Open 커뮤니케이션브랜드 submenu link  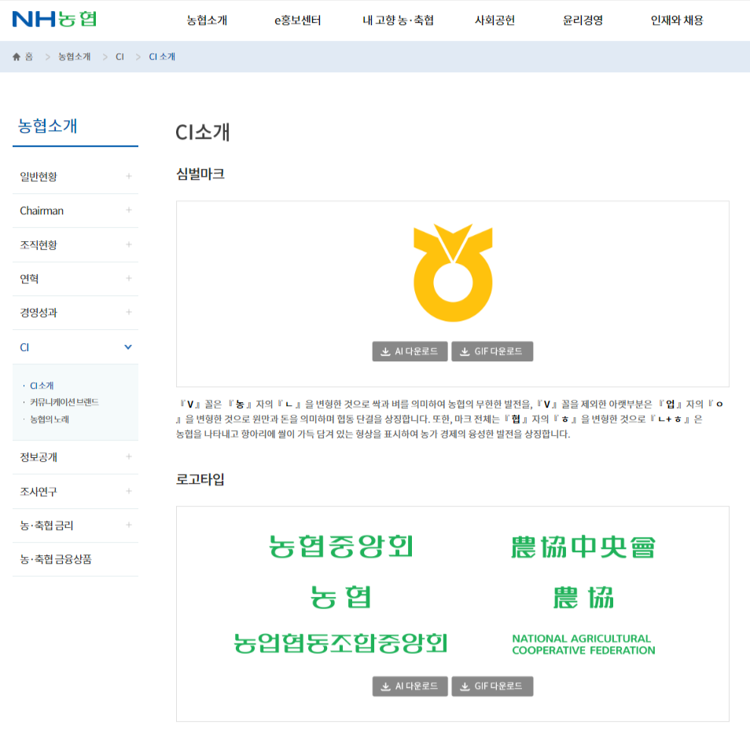pos(64,402)
